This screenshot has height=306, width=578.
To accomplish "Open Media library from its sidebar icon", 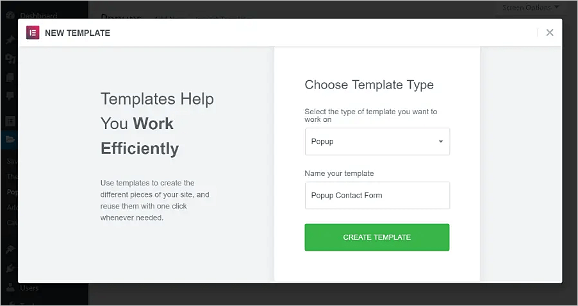I will (10, 59).
